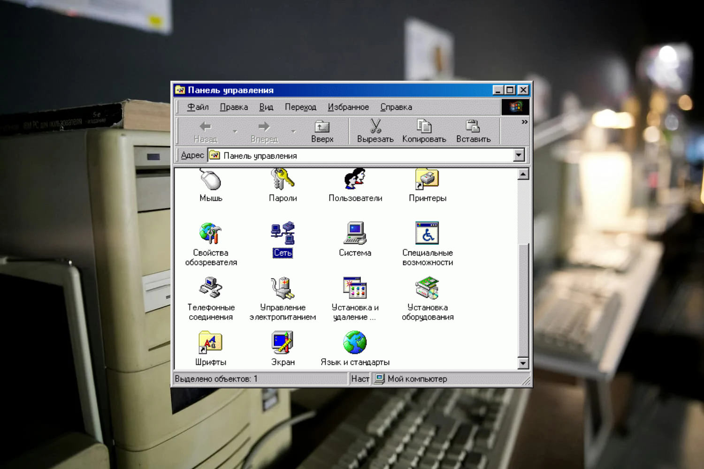Screen dimensions: 704x469
Task: Minimize the Панель управления window
Action: point(498,90)
